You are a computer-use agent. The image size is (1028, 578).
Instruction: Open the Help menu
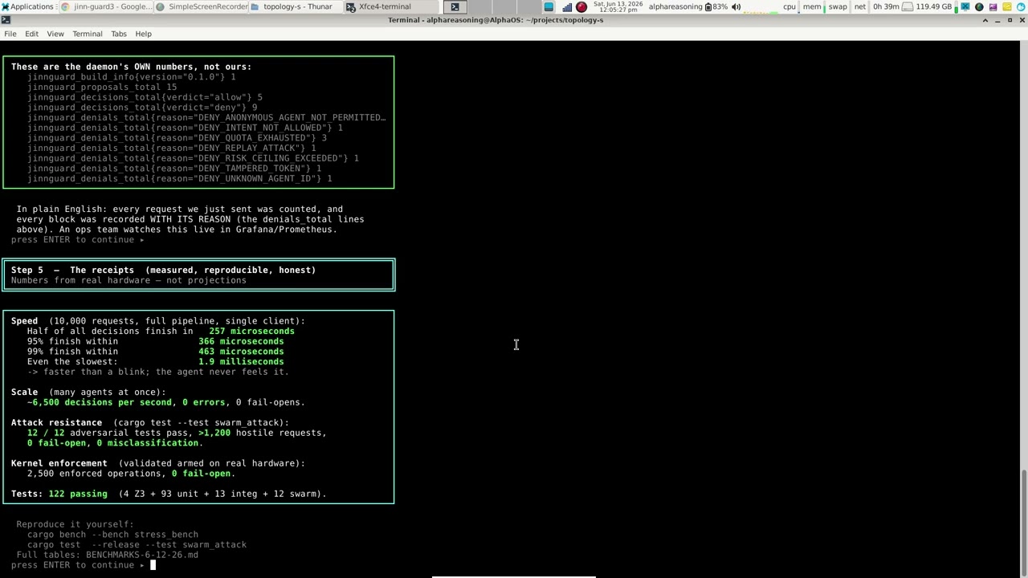click(x=143, y=34)
